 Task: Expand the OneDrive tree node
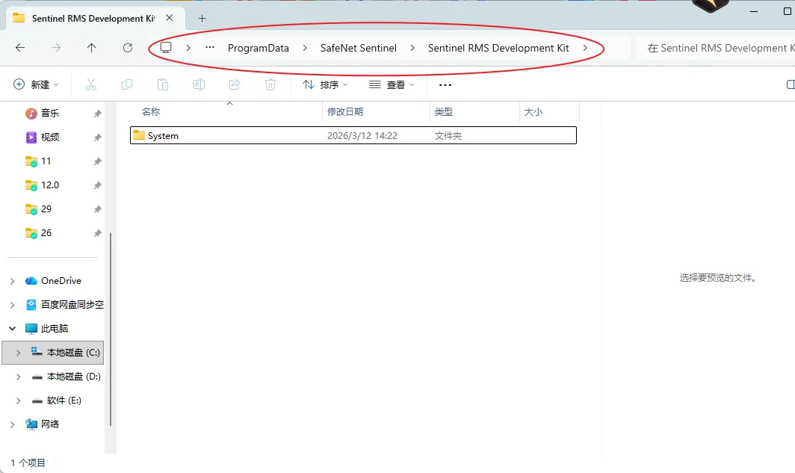[x=13, y=281]
